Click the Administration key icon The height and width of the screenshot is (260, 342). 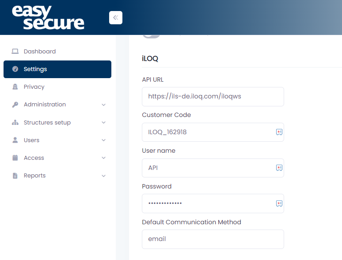click(15, 105)
